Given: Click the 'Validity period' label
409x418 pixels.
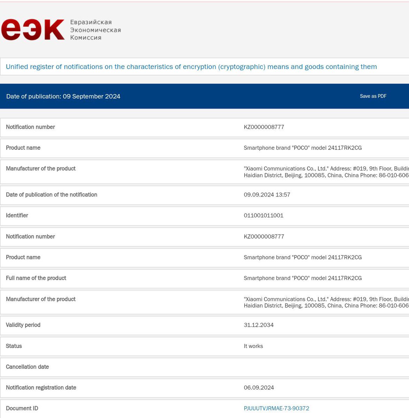Looking at the screenshot, I should tap(23, 325).
